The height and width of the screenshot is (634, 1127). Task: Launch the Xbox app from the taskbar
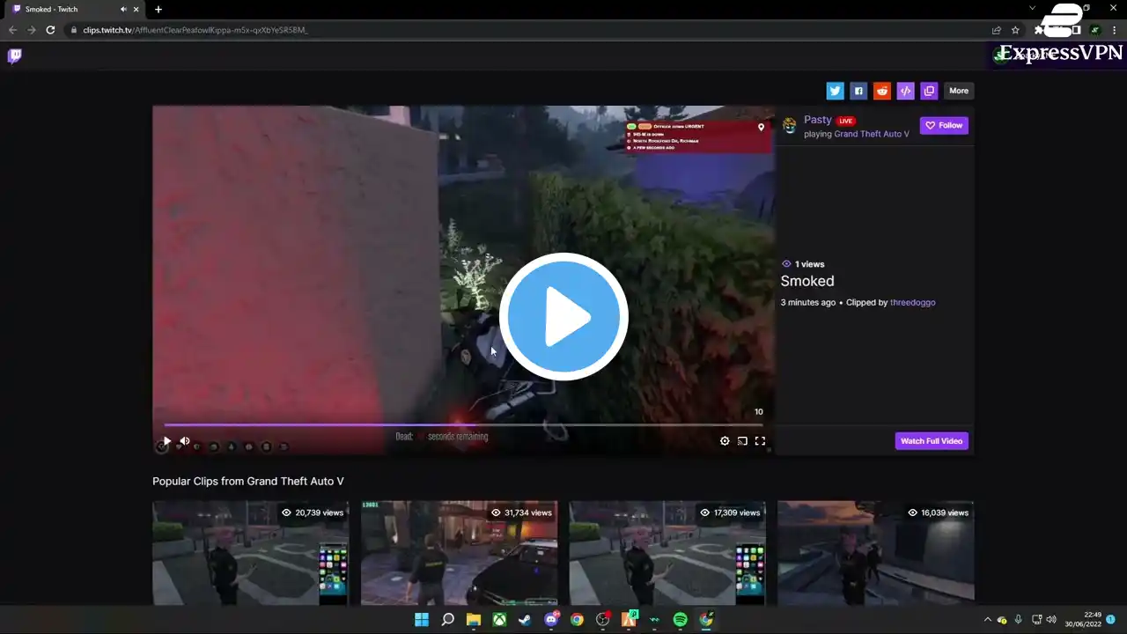499,619
